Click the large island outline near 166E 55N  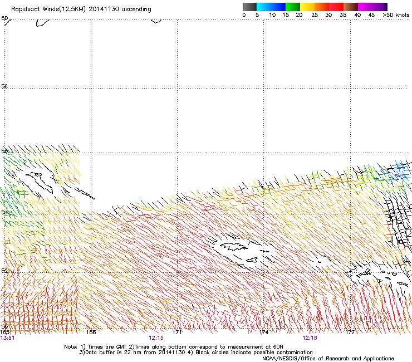point(40,182)
